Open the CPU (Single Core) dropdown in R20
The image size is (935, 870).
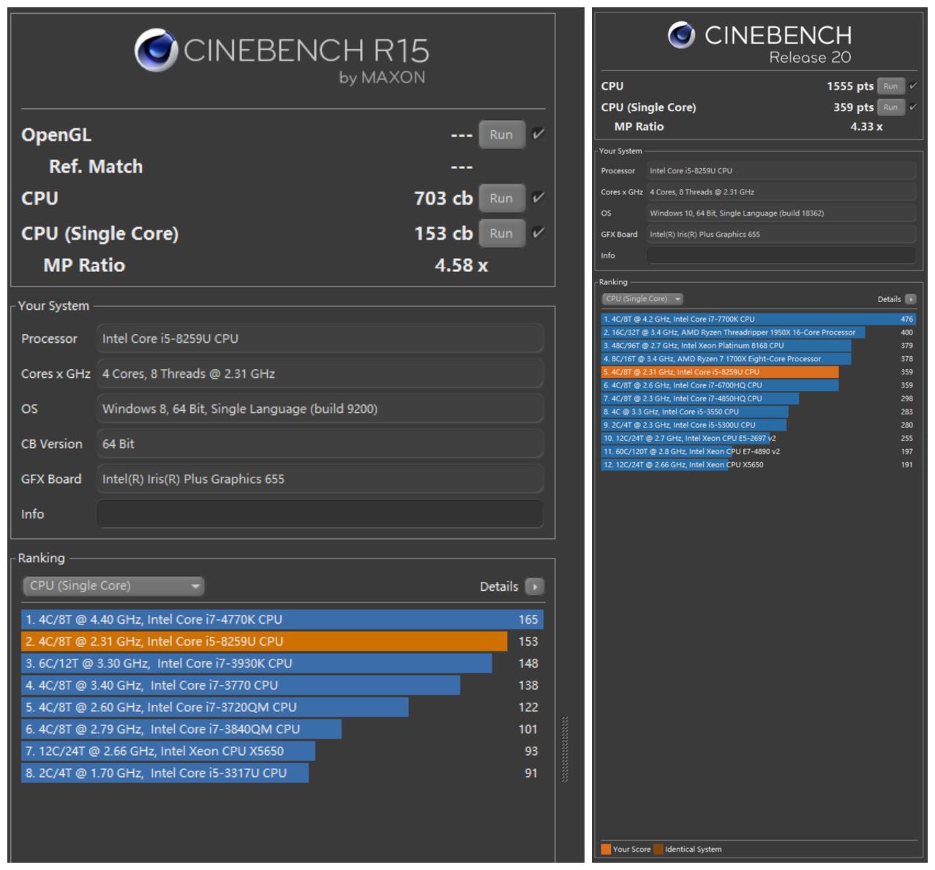[642, 299]
